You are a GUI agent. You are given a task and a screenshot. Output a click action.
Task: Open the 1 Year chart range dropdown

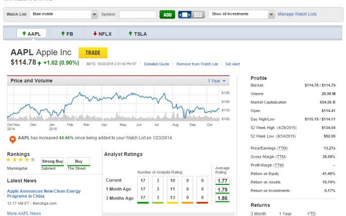(x=217, y=81)
